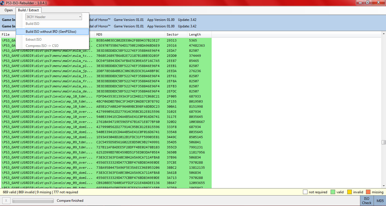386x206 pixels.
Task: Click the X cancel button near progress bar
Action: tap(6, 201)
